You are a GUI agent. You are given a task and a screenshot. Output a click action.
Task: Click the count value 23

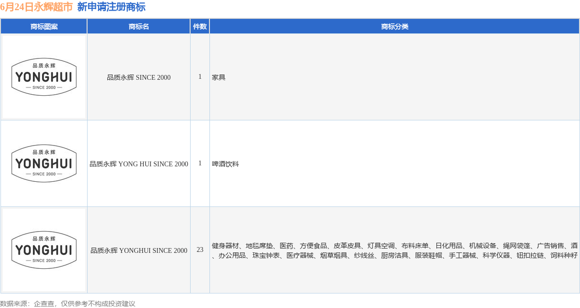[x=200, y=249]
